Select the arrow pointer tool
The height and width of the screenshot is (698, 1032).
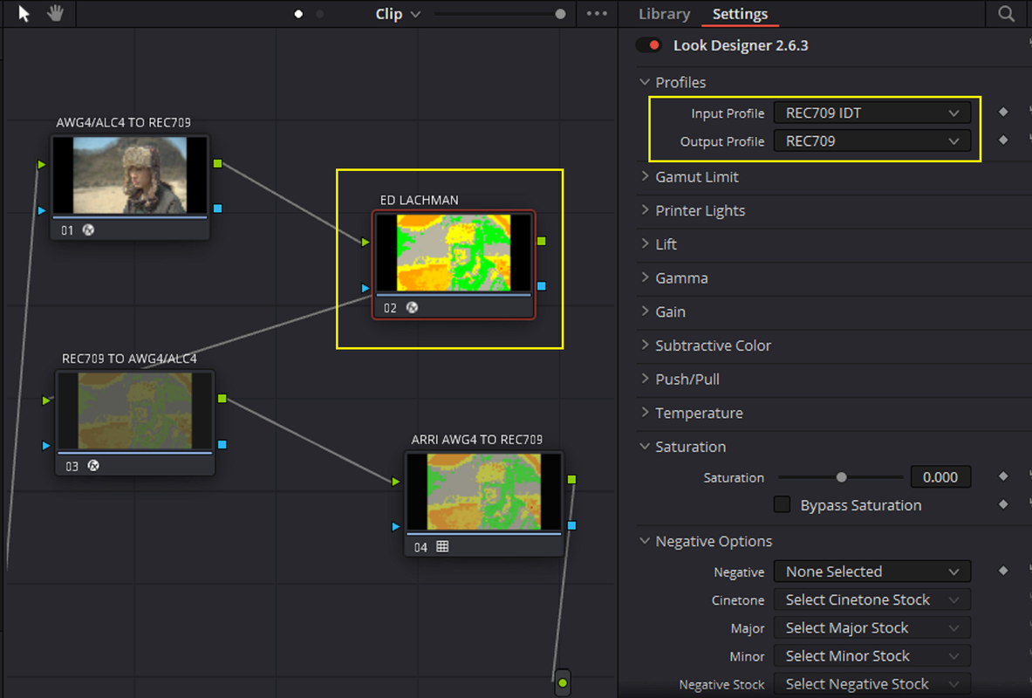24,13
